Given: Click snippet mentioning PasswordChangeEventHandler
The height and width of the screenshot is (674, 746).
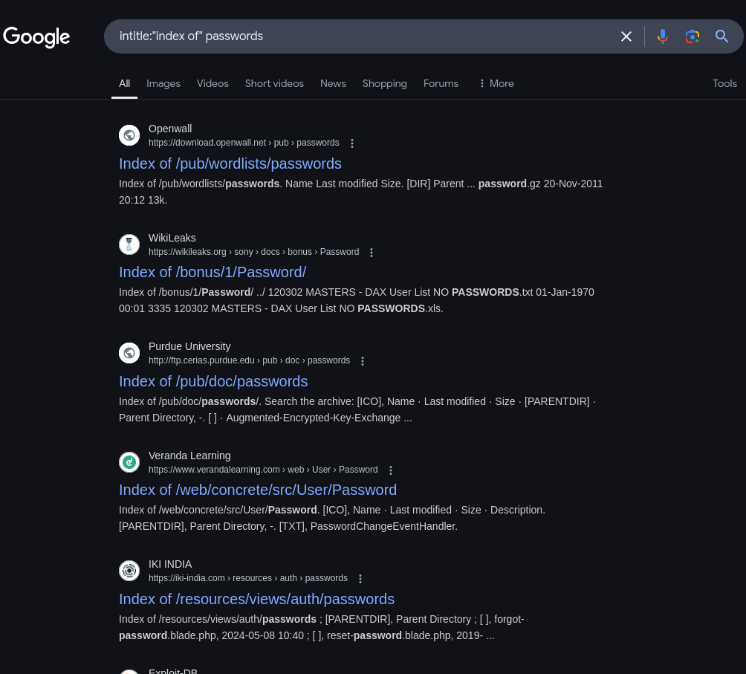Looking at the screenshot, I should coord(332,519).
